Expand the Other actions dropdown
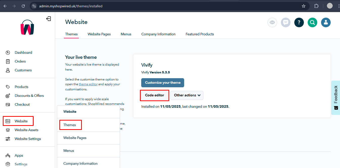The image size is (340, 168). coord(187,95)
